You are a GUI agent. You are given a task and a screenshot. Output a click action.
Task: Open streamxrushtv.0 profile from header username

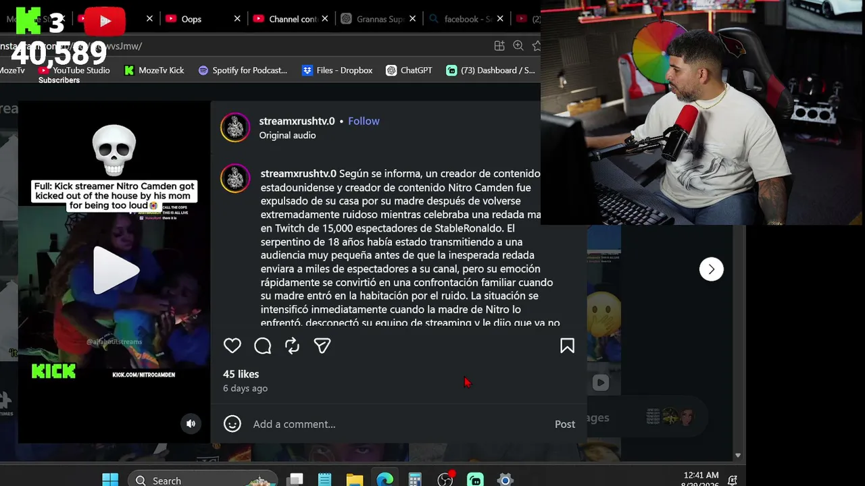297,121
